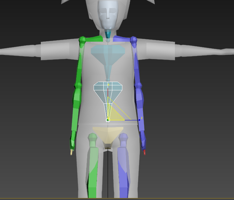Grab the blue Z axis gizmo handle
Image resolution: width=234 pixels, height=200 pixels.
[139, 120]
